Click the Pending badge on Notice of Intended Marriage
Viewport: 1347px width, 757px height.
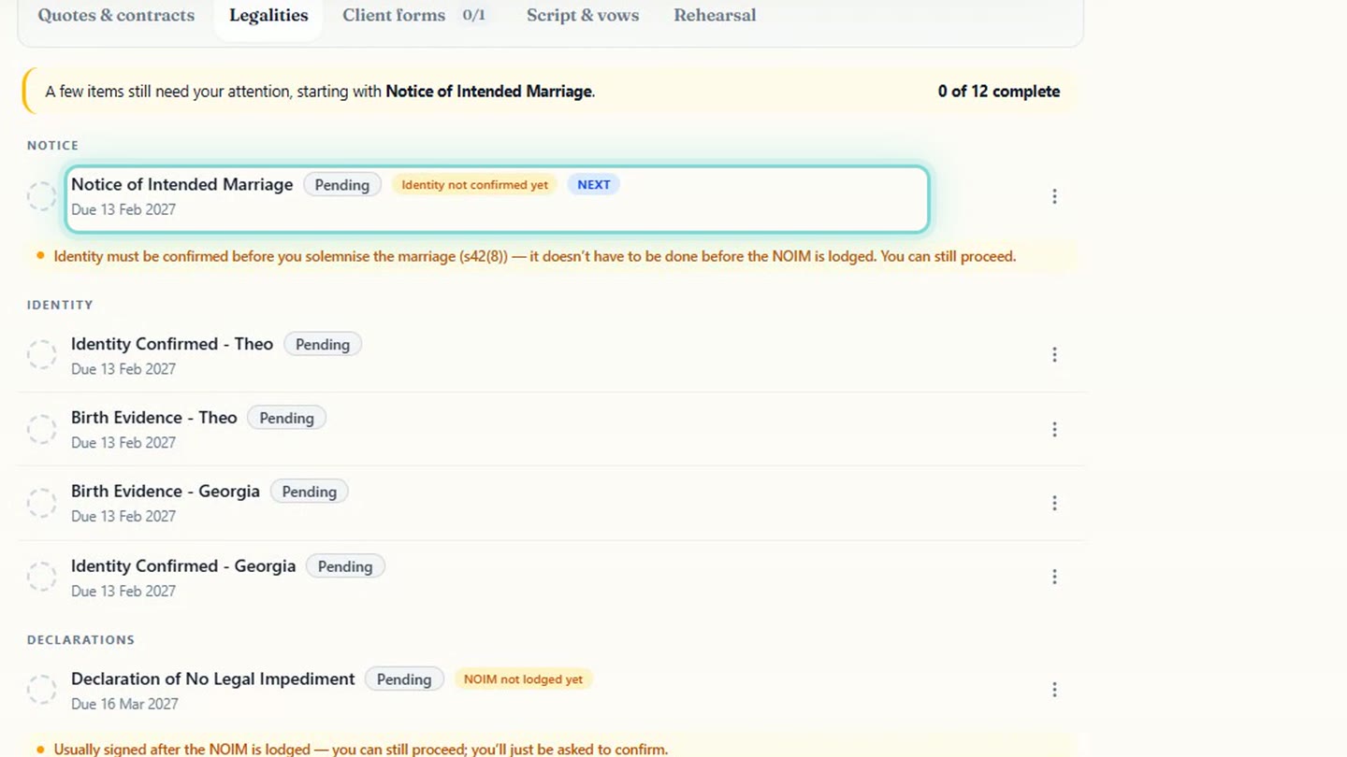tap(342, 185)
